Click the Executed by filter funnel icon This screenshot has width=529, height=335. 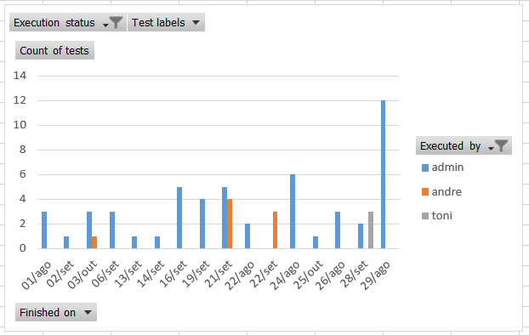tap(501, 145)
